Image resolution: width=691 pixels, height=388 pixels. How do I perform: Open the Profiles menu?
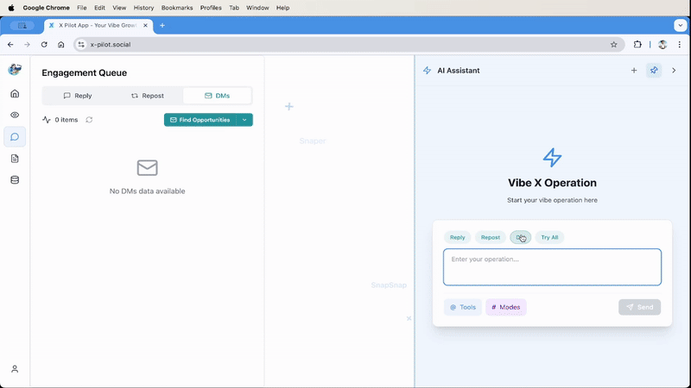click(211, 8)
